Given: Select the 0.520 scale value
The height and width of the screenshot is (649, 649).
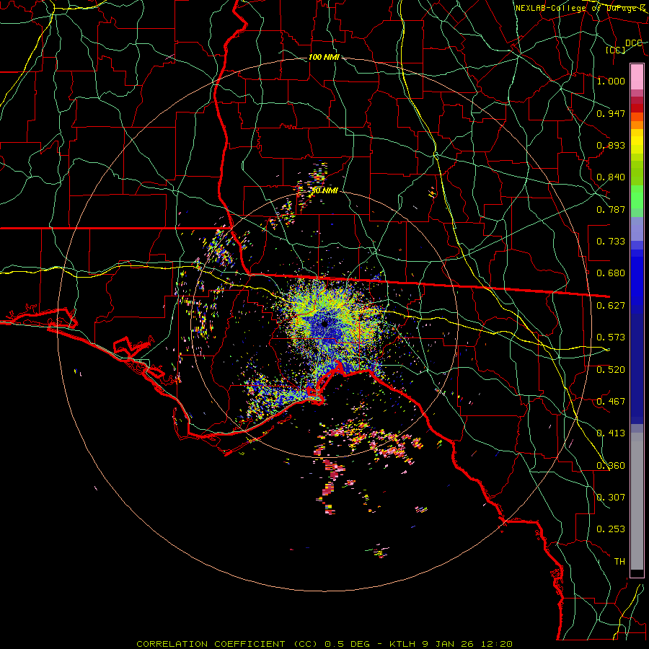Looking at the screenshot, I should tap(611, 370).
